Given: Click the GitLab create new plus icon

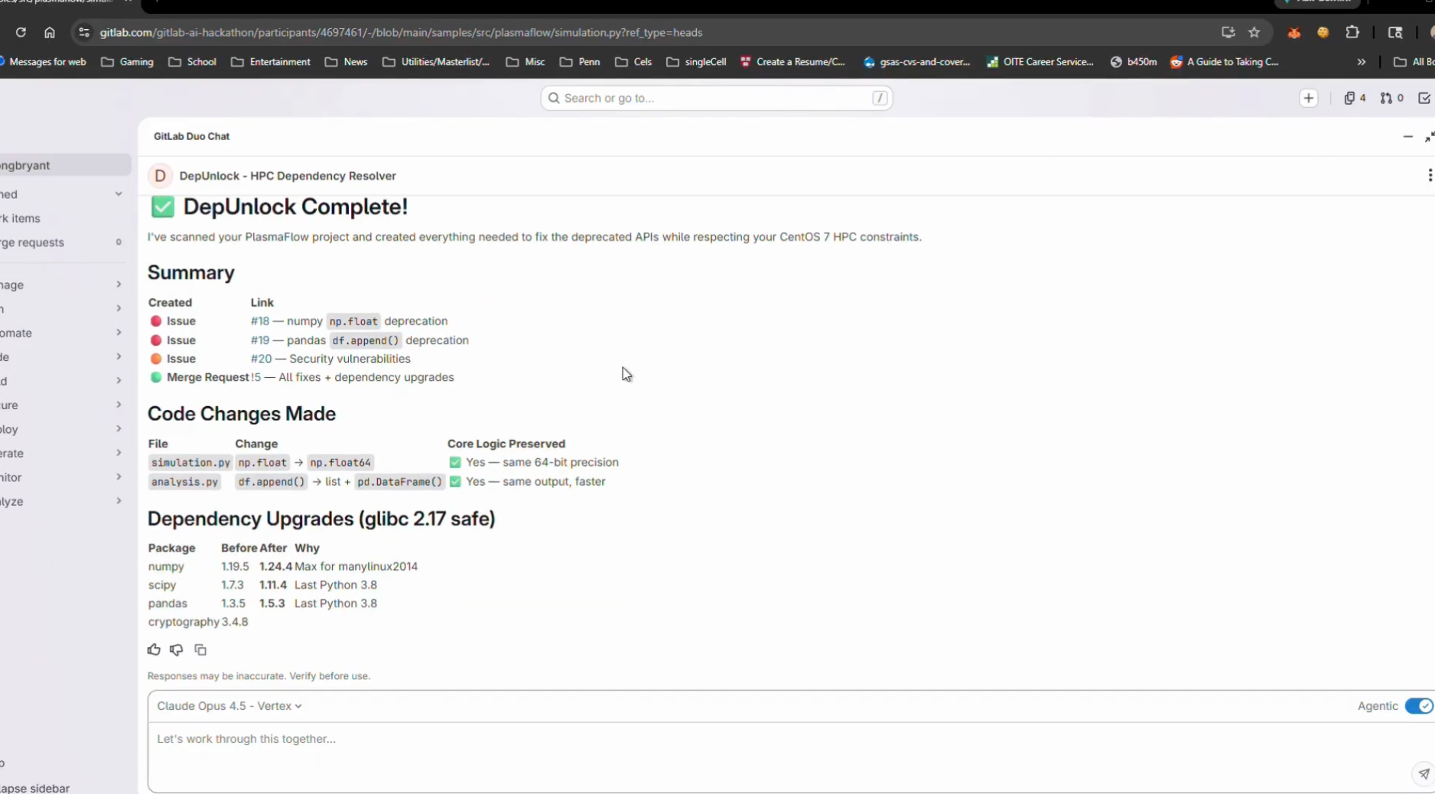Looking at the screenshot, I should (x=1309, y=98).
